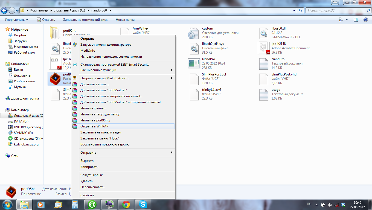Expand the 'Отправить' submenu

[x=123, y=153]
